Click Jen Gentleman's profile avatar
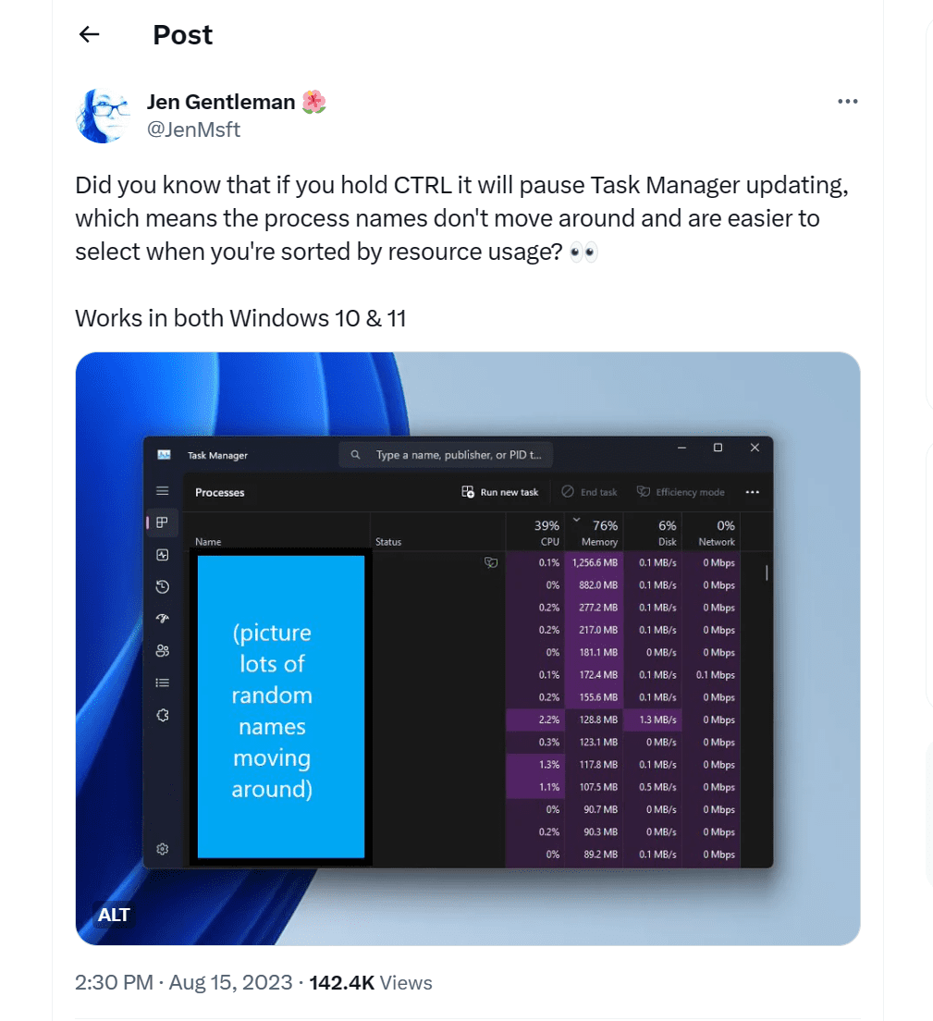 tap(102, 117)
